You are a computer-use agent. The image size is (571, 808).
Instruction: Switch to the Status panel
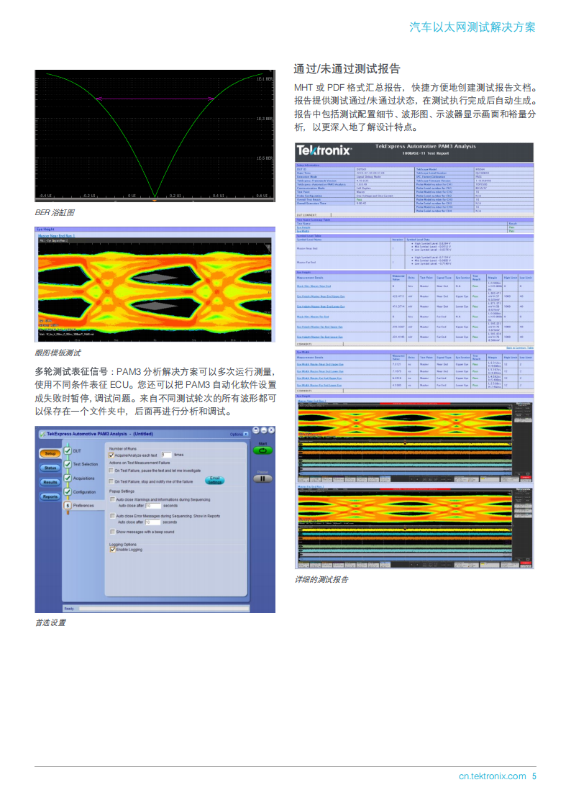tap(50, 468)
